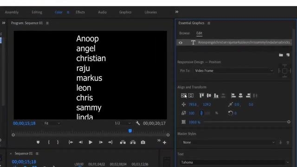Open the Tahoma font dropdown
This screenshot has width=297, height=167.
[x=234, y=162]
